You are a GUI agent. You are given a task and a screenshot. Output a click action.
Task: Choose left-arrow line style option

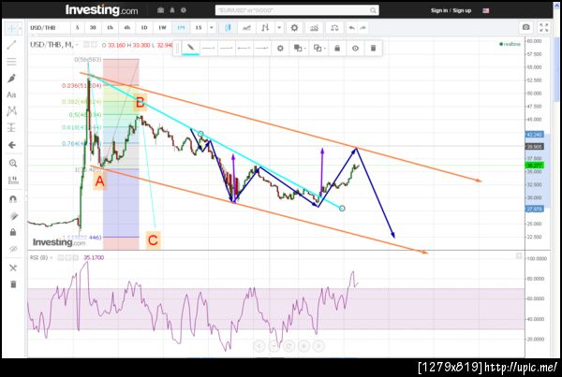(x=244, y=48)
